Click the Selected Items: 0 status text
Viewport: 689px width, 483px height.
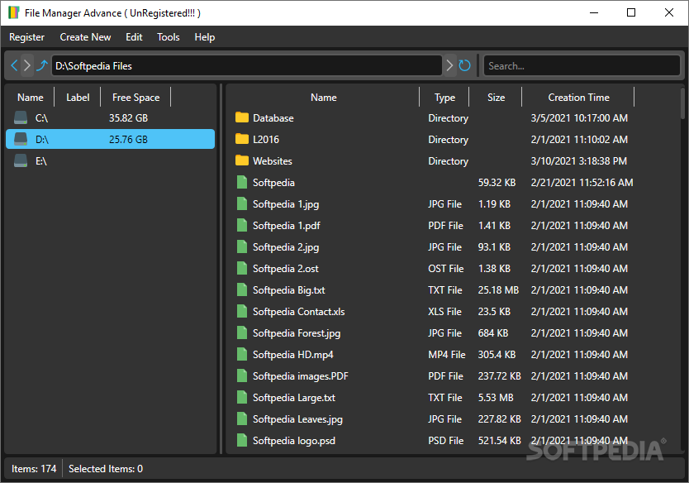tap(106, 468)
